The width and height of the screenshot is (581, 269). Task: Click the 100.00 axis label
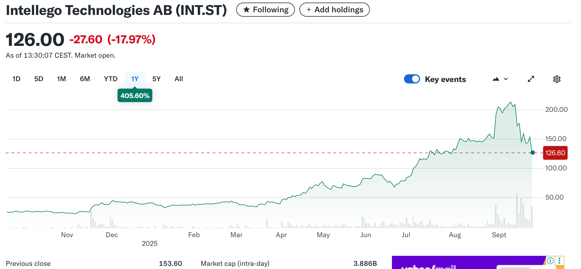(556, 168)
